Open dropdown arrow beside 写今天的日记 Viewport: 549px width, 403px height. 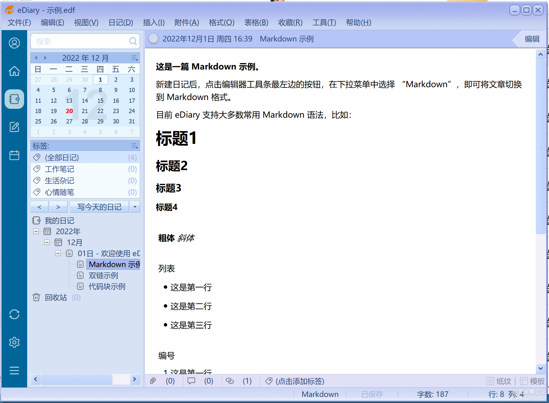coord(135,207)
